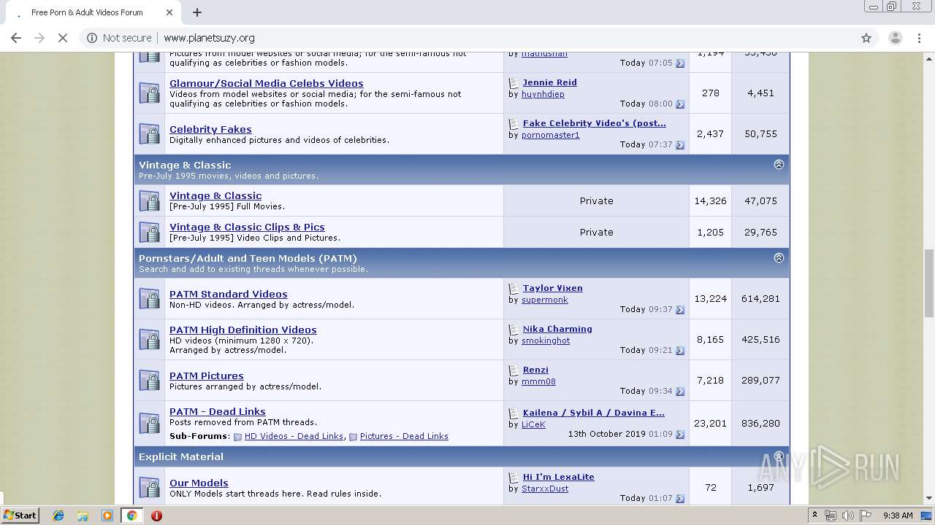Open File Explorer from the taskbar
Screen dimensions: 935x525
tap(83, 516)
